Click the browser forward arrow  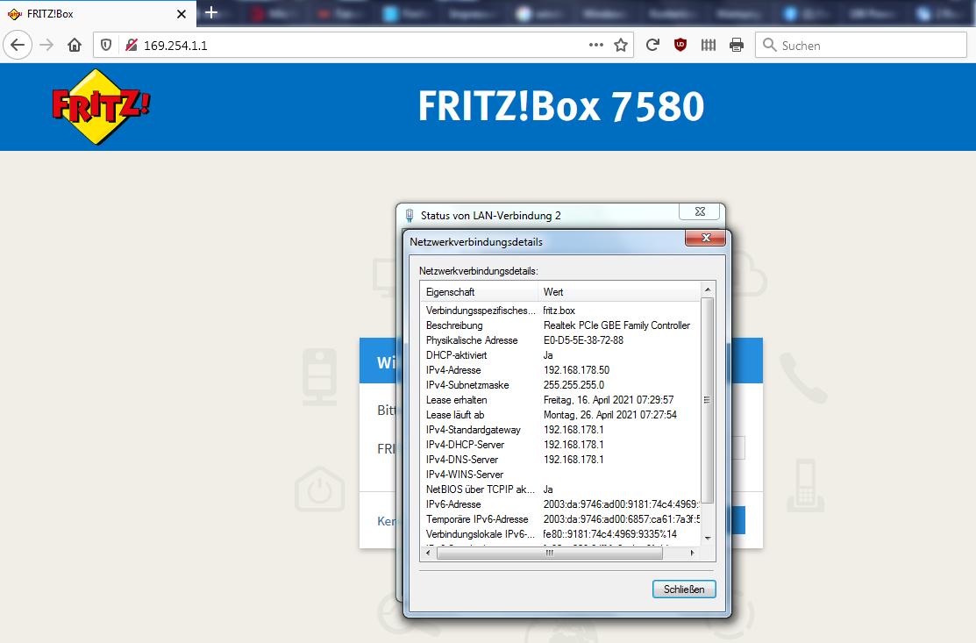coord(46,45)
